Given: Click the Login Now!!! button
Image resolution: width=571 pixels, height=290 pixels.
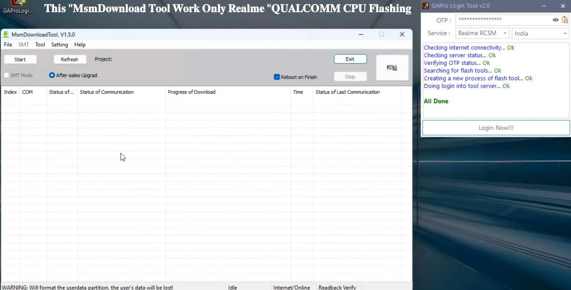Looking at the screenshot, I should coord(496,128).
